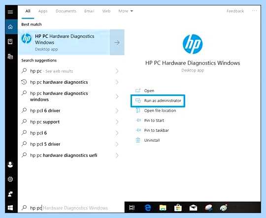
Task: Select the Home icon in the sidebar
Action: (x=10, y=27)
